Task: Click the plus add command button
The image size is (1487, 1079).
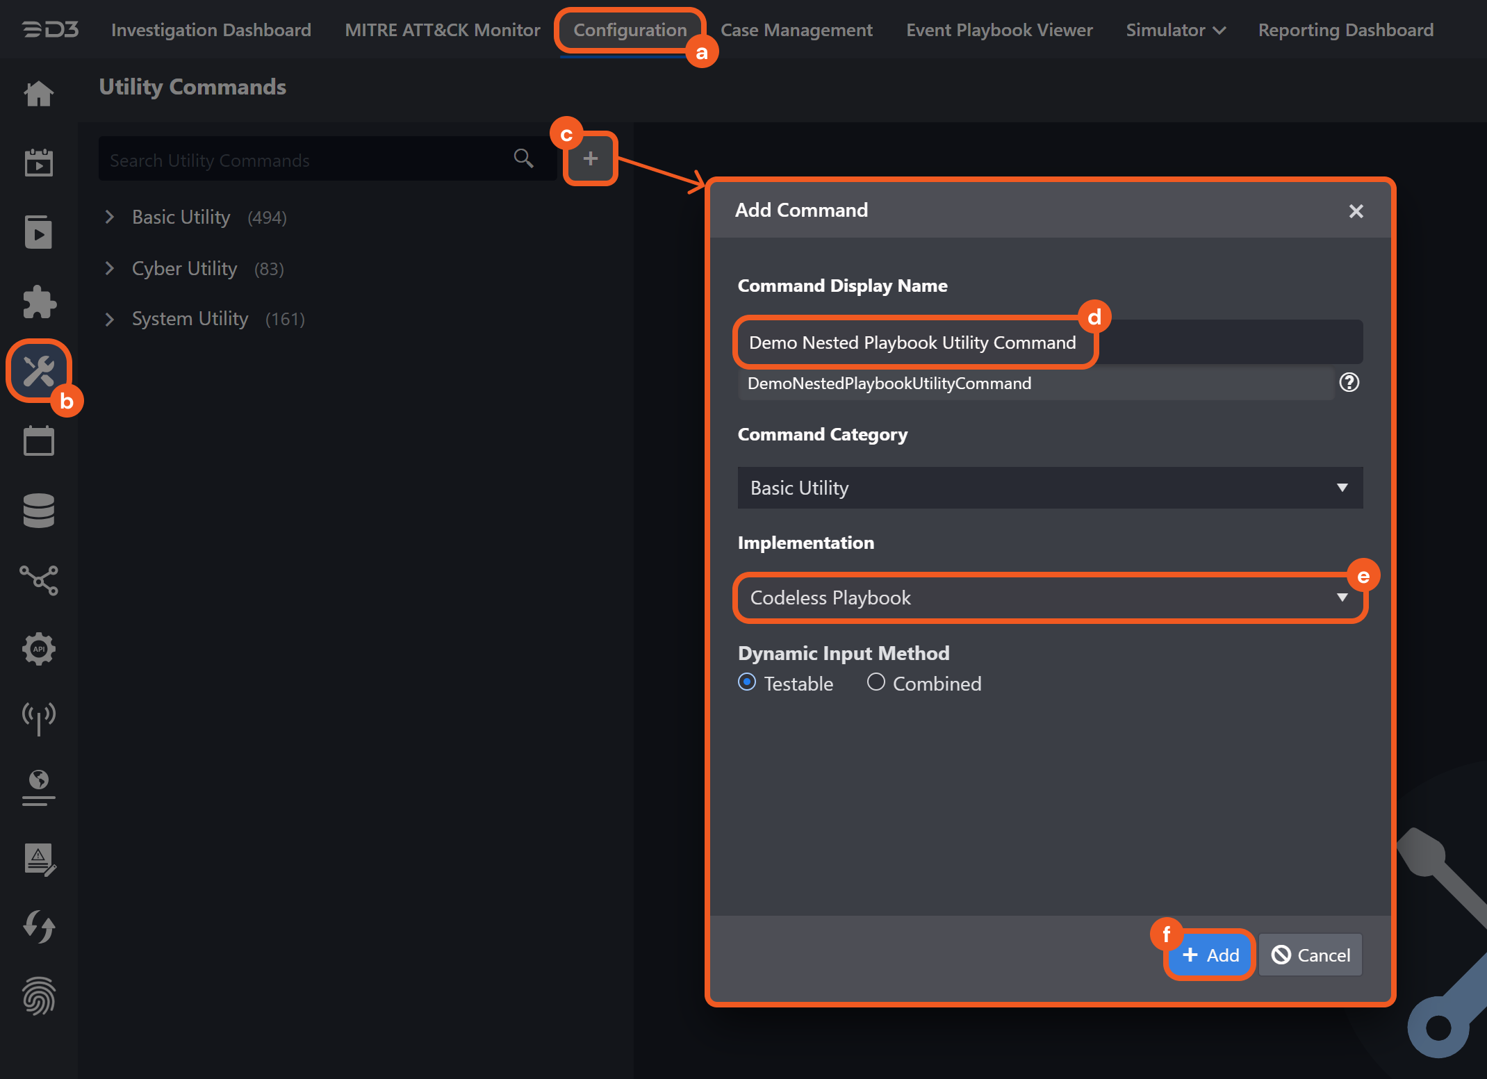Action: click(590, 159)
